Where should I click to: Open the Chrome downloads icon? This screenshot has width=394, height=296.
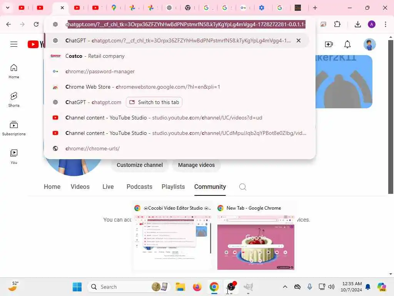(x=358, y=24)
